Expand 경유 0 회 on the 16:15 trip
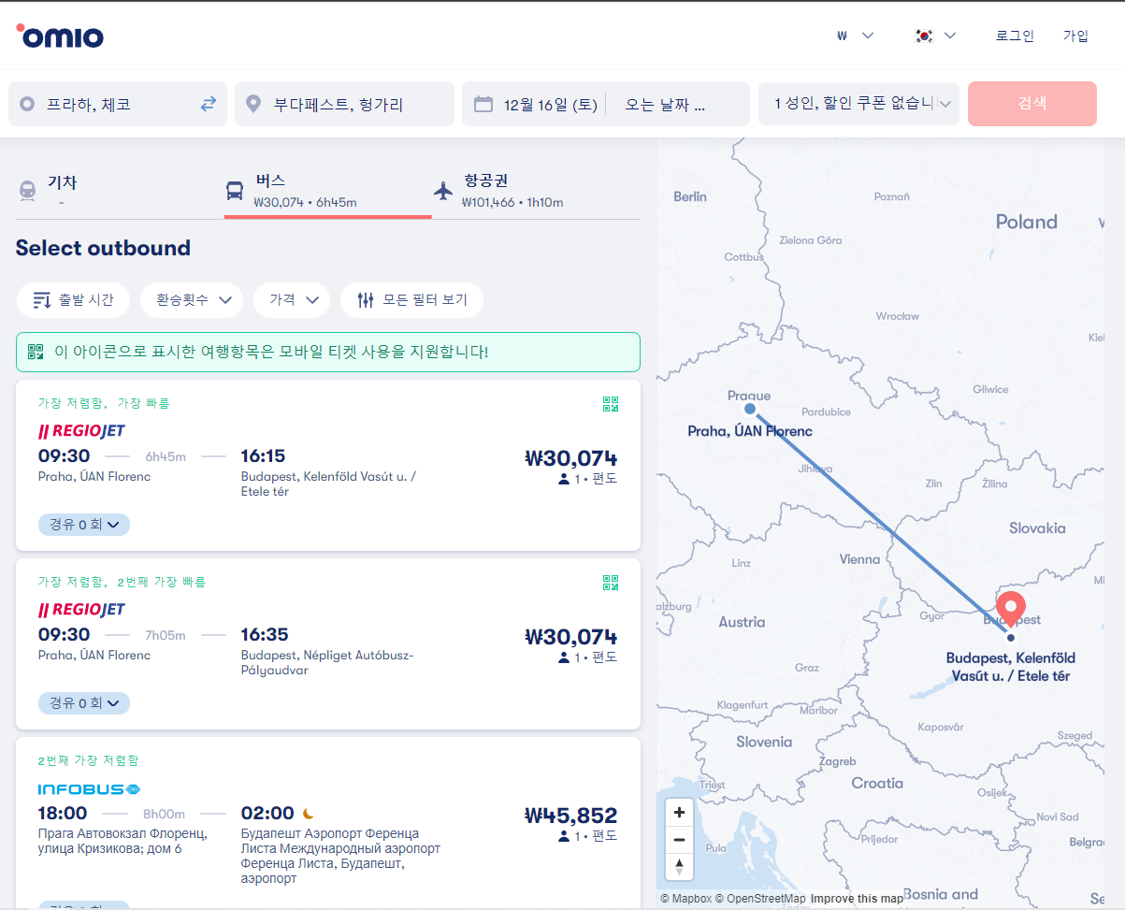The width and height of the screenshot is (1125, 910). point(84,525)
